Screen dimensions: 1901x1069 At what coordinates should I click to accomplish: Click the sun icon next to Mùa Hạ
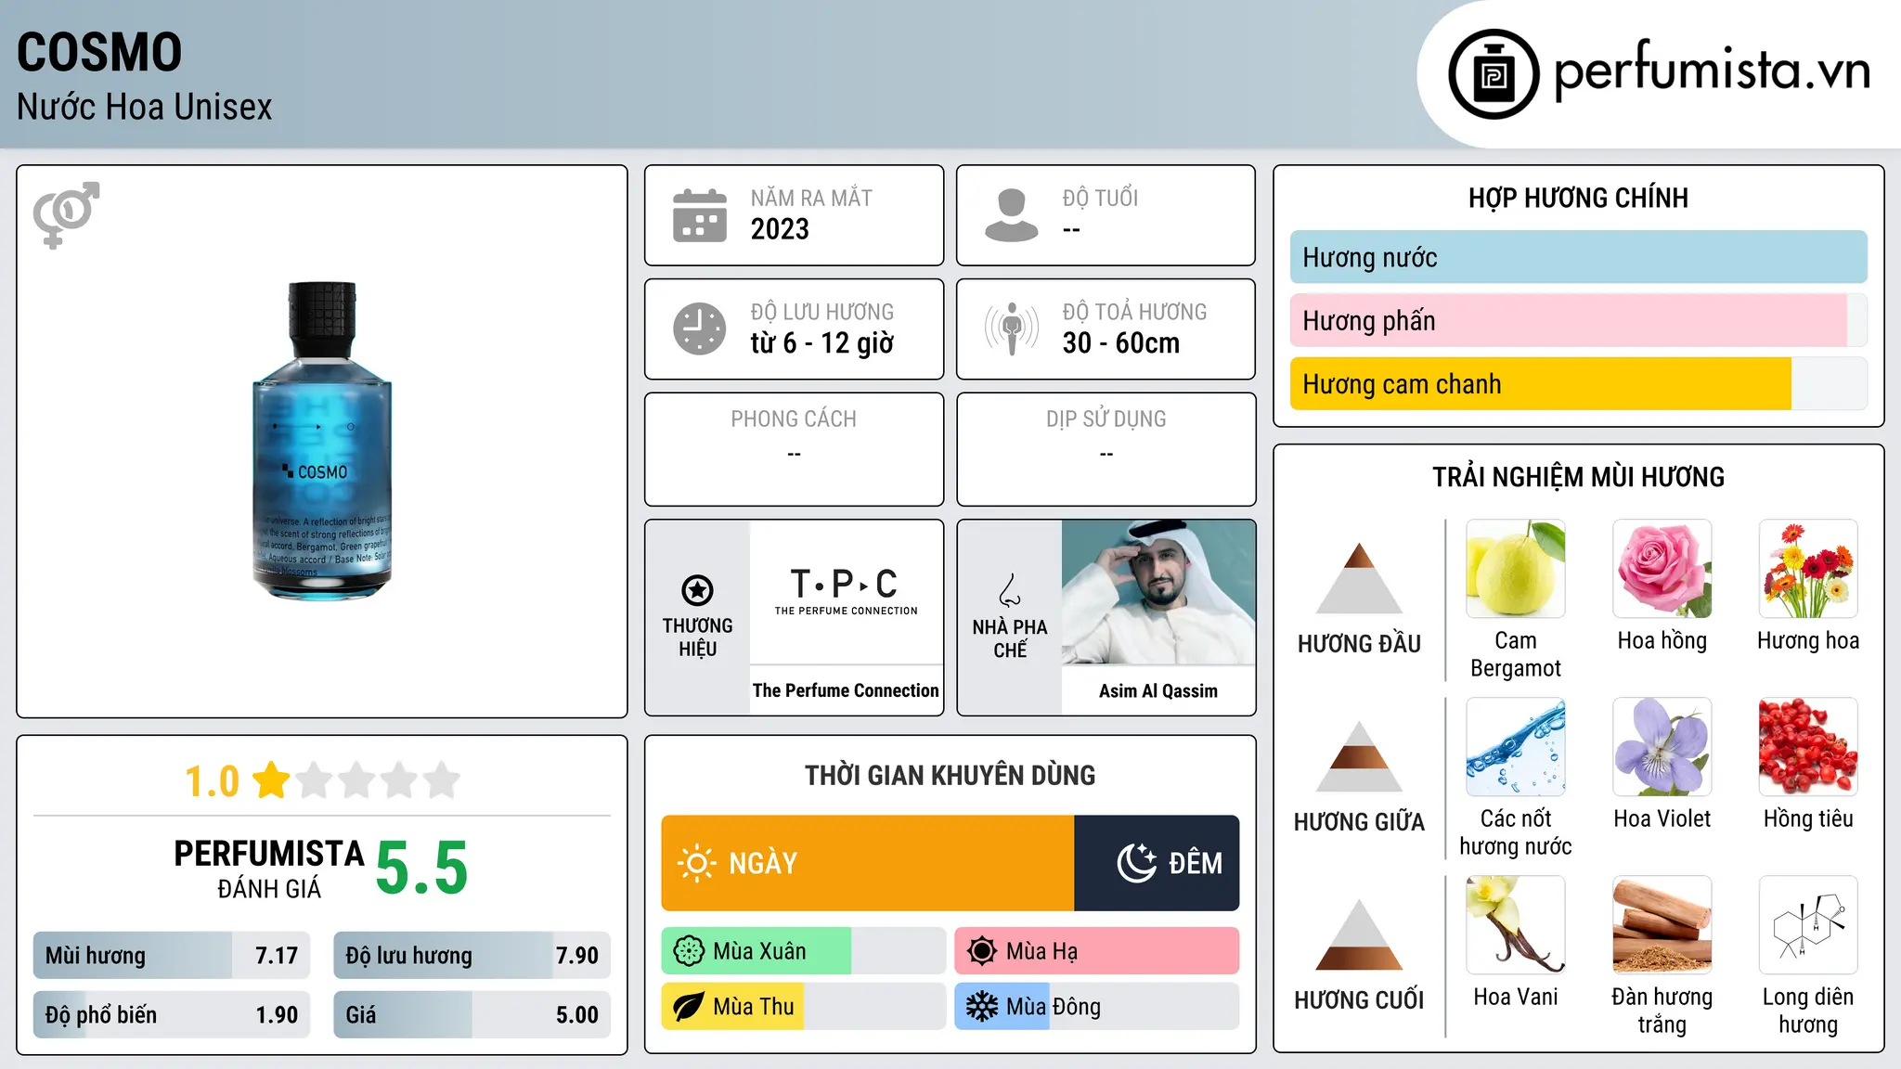pos(982,951)
